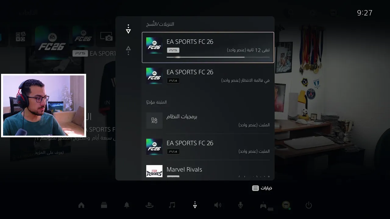Image resolution: width=390 pixels, height=219 pixels.
Task: Click the PS4 badge on the installed FC 26 item
Action: [x=173, y=151]
